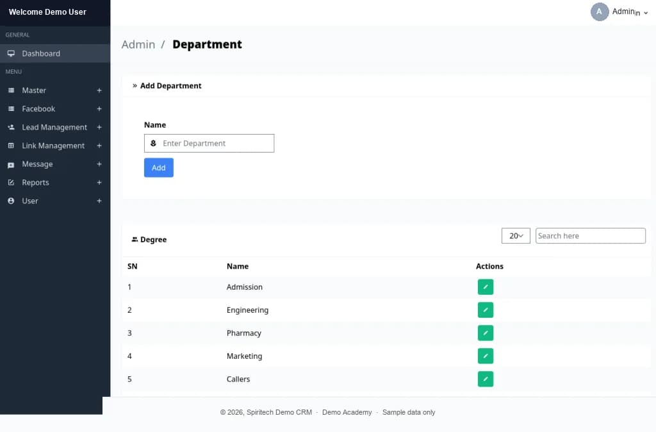Viewport: 656px width, 432px height.
Task: Click the Spiritech Demo CRM footer text
Action: [279, 412]
